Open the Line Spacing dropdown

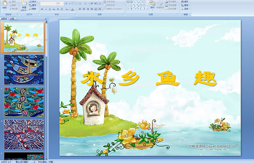(100, 4)
